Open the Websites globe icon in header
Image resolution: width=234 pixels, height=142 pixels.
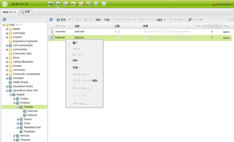click(x=58, y=4)
